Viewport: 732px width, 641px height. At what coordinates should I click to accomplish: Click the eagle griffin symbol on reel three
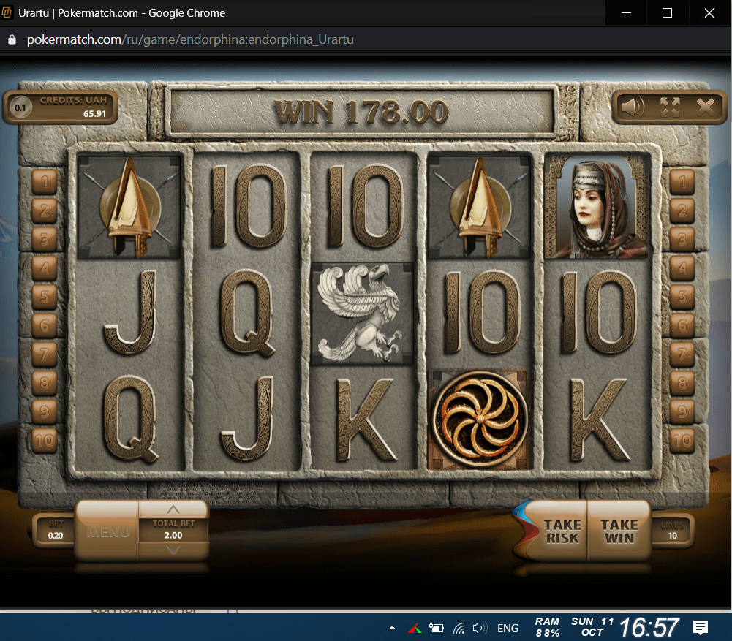[x=362, y=313]
